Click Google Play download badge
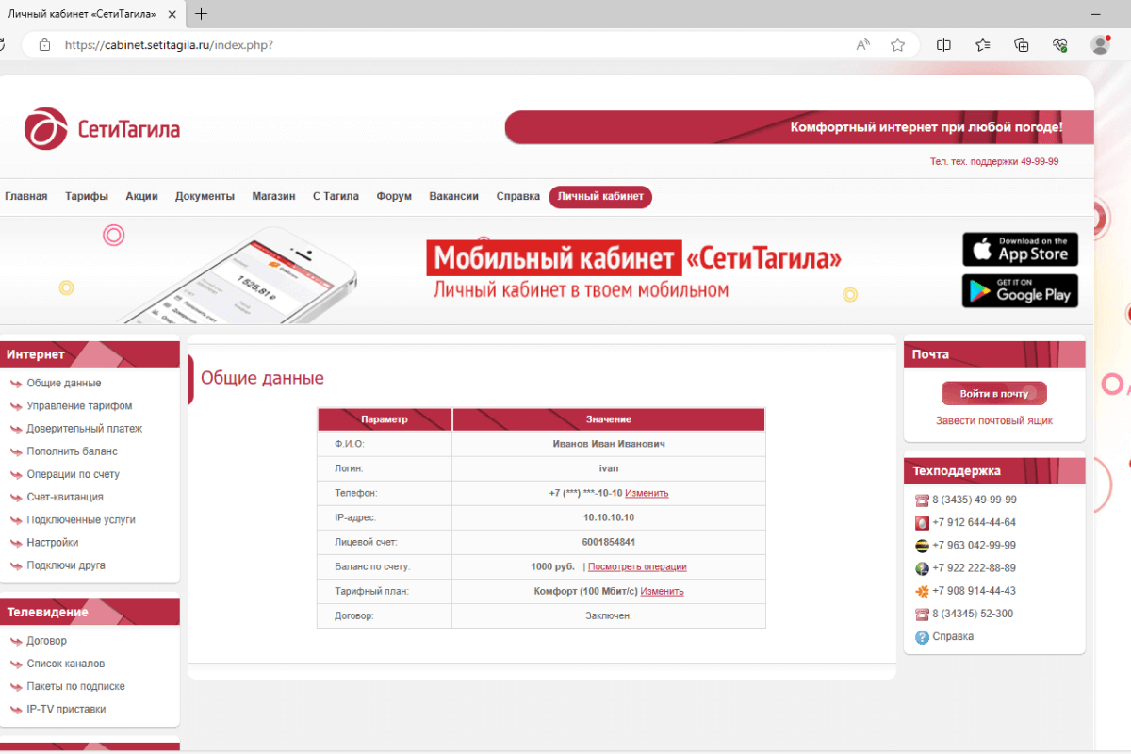1131x754 pixels. pyautogui.click(x=1020, y=290)
